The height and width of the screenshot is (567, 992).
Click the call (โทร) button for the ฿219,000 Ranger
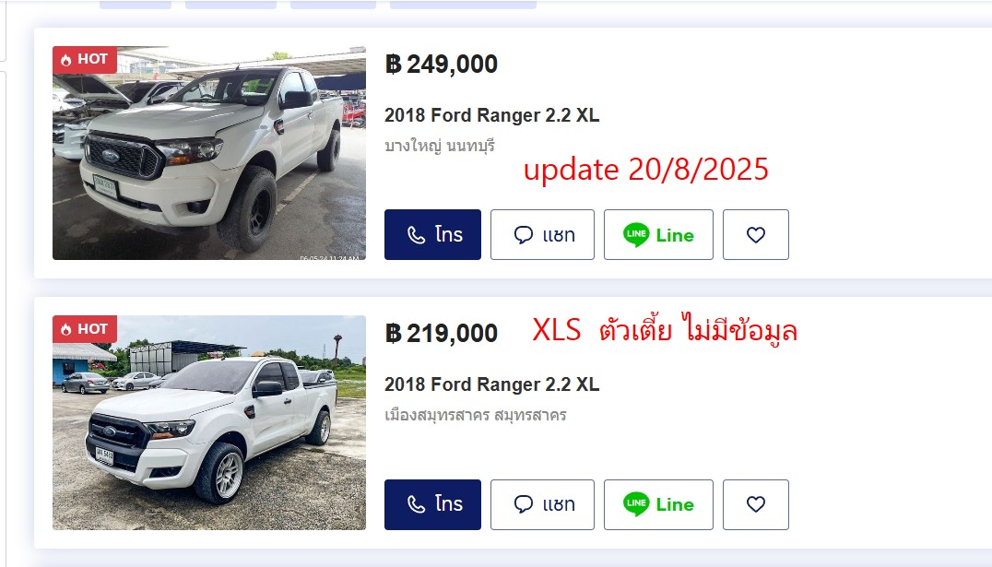pyautogui.click(x=432, y=504)
